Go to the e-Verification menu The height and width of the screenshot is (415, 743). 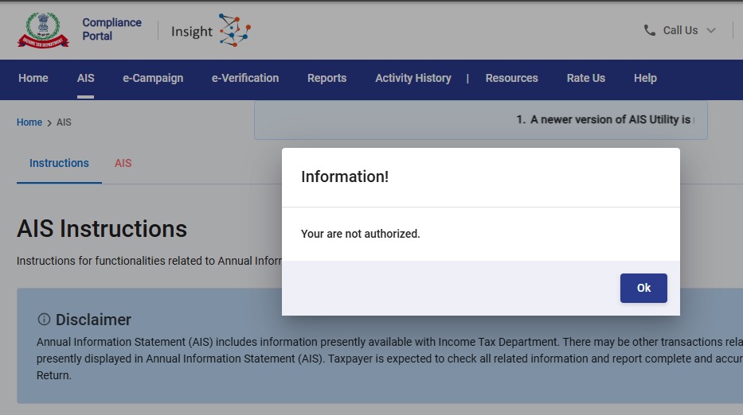point(245,78)
